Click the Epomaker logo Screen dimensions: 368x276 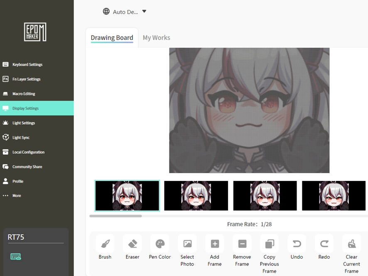tap(35, 32)
